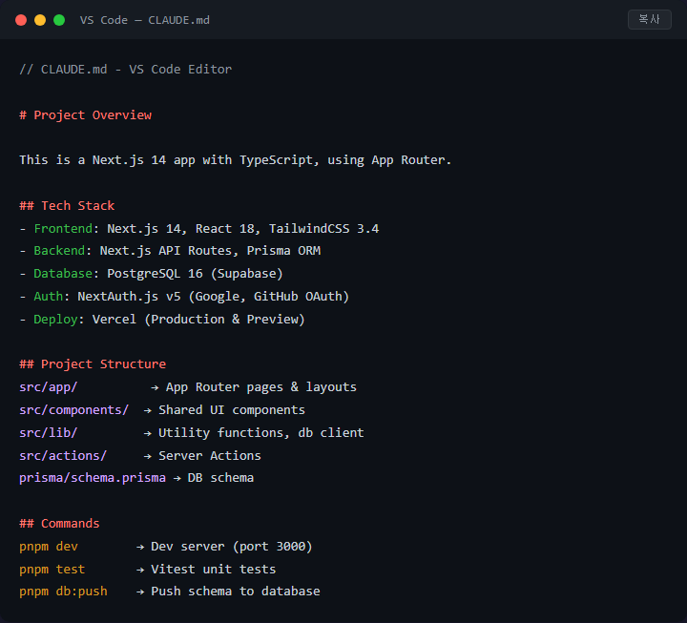
Task: Click the yellow minimize window dot
Action: (x=40, y=20)
